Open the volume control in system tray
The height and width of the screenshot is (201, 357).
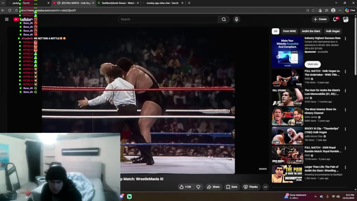point(338,197)
